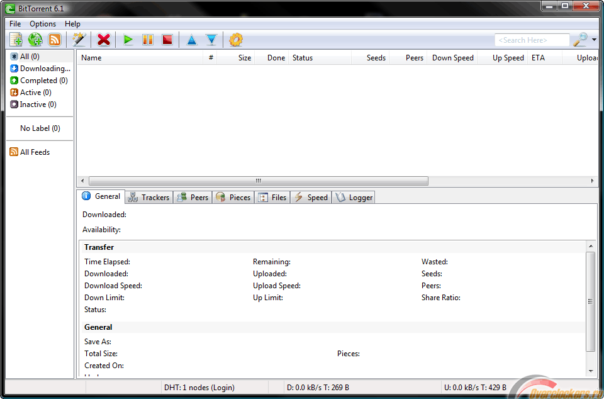Open the Help menu
This screenshot has height=399, width=604.
pos(72,24)
